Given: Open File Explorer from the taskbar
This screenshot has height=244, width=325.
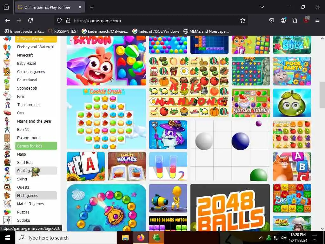Looking at the screenshot, I should (125, 238).
